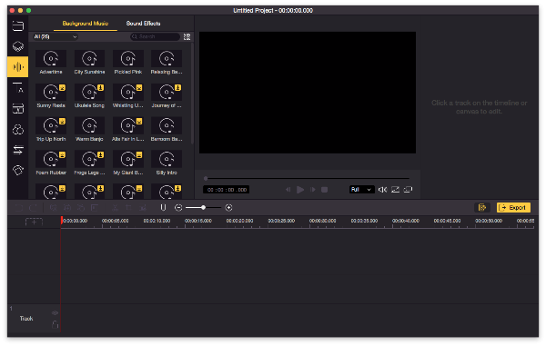Image resolution: width=546 pixels, height=346 pixels.
Task: Download the Frogs Legs track
Action: coord(101,155)
